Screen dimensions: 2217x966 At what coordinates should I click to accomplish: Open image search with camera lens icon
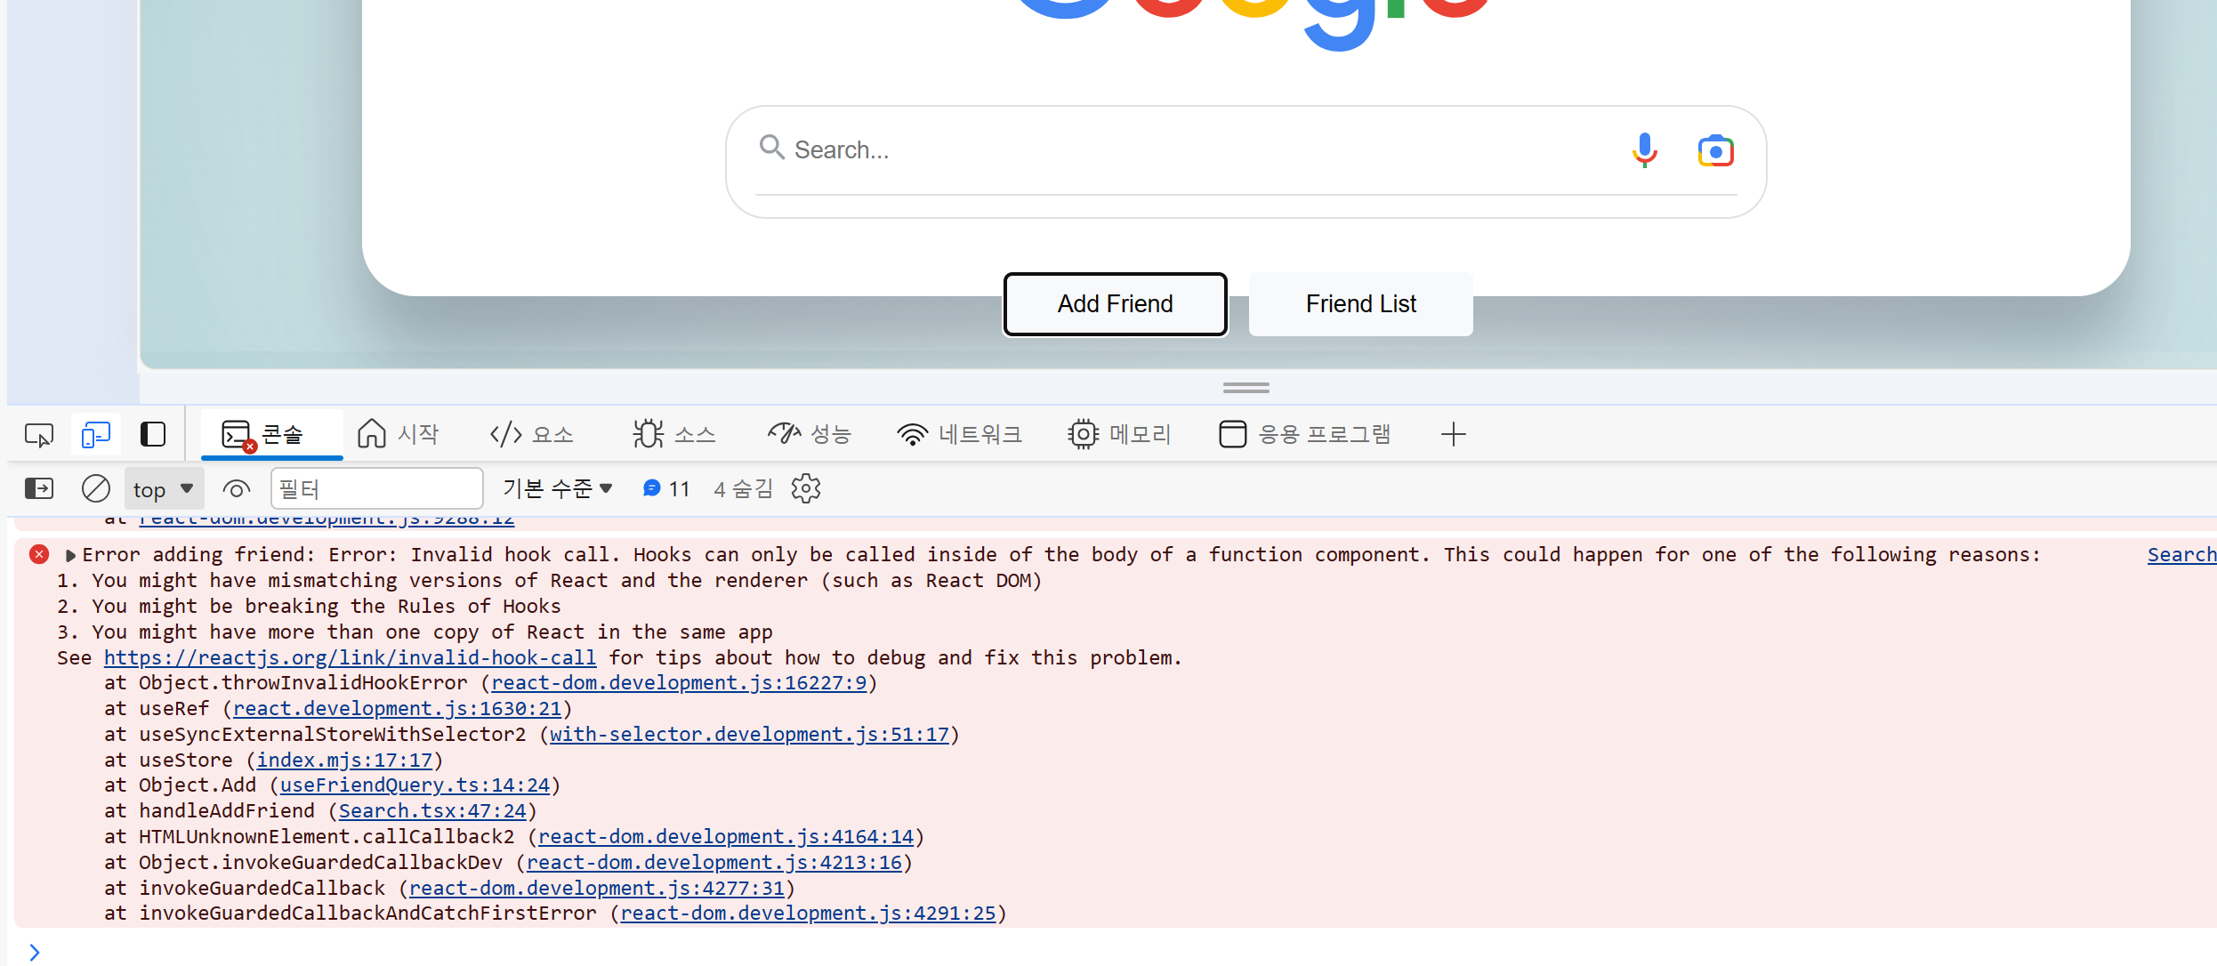1715,151
